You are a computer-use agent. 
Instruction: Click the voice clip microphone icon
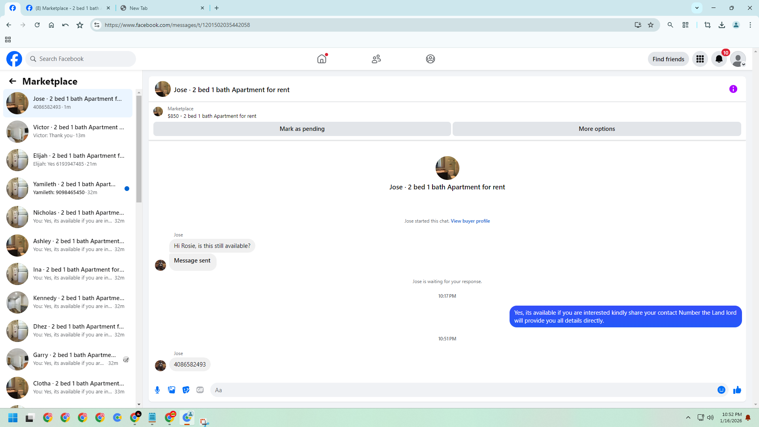coord(157,390)
